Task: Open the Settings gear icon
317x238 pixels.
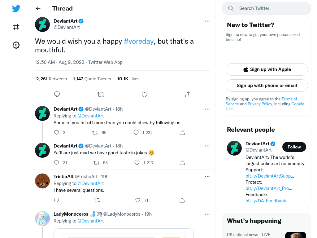Action: click(x=16, y=45)
